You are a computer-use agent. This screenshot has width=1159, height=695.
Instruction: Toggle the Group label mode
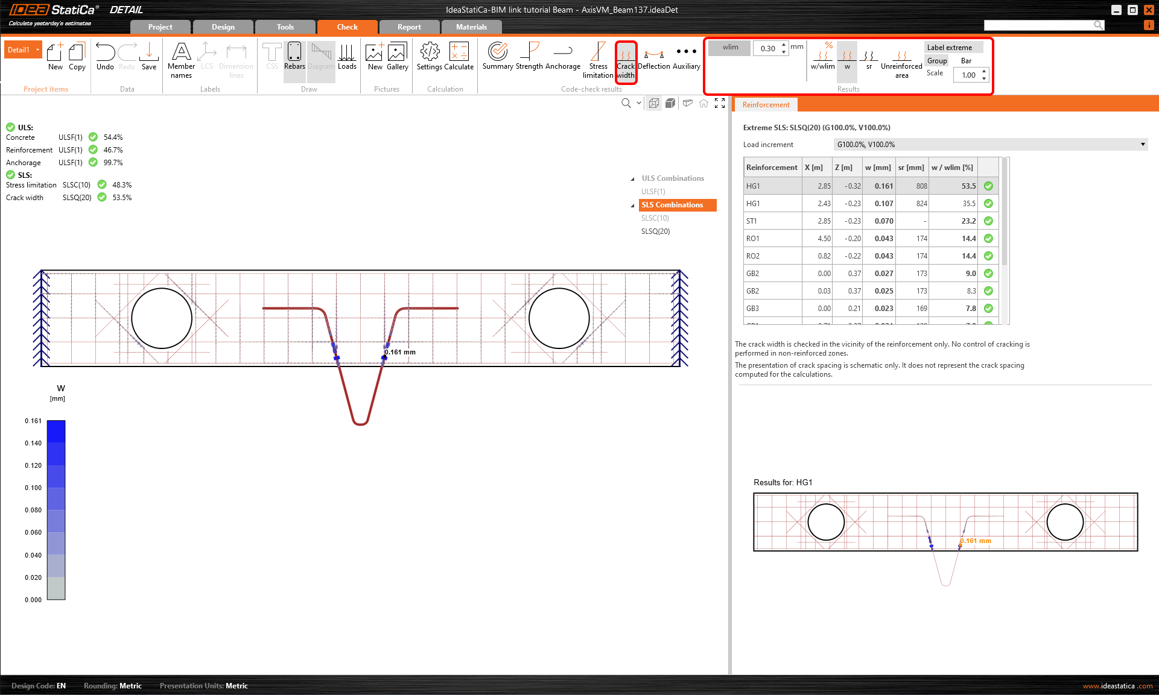click(937, 61)
